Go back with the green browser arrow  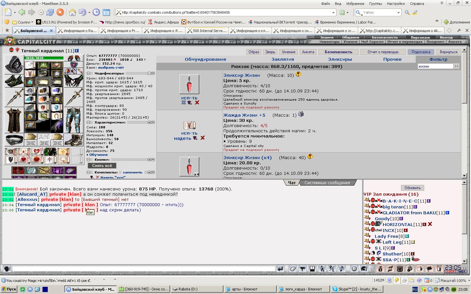pyautogui.click(x=22, y=12)
